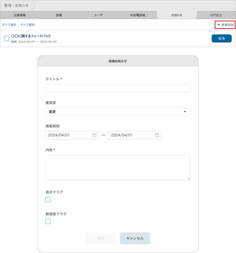The width and height of the screenshot is (236, 253).
Task: Enable the 表示フラグ checkbox
Action: (48, 199)
